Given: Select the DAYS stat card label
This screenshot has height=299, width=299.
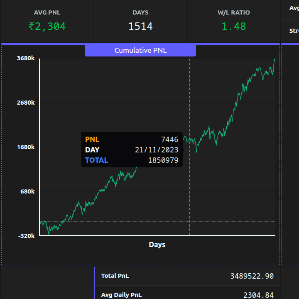Looking at the screenshot, I should [140, 12].
